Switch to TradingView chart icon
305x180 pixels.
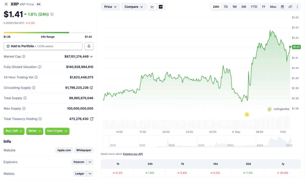pos(161,7)
